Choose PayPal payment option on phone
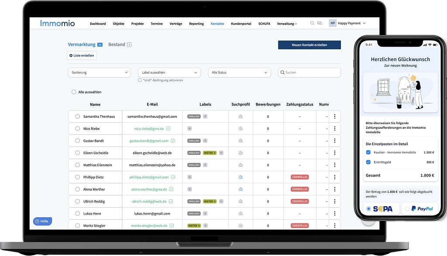 pyautogui.click(x=407, y=209)
